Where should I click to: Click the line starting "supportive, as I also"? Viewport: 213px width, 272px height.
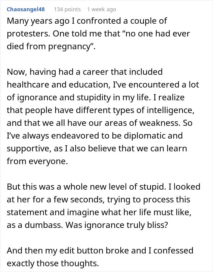tap(97, 148)
